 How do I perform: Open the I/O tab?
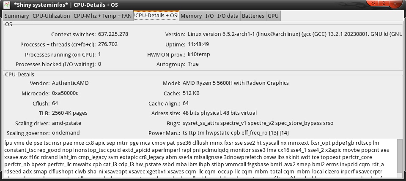209,16
